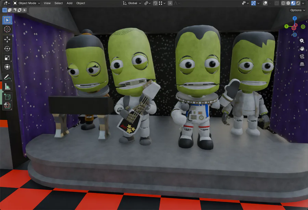Screen dimensions: 308x210
Task: Toggle proportional editing
Action: point(170,3)
